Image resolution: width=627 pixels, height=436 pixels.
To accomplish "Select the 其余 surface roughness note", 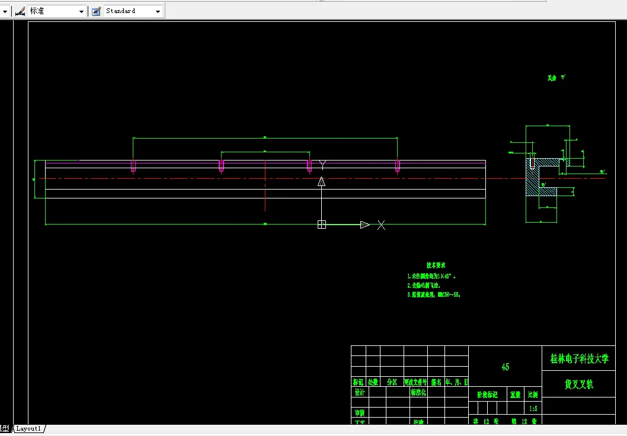I will (x=556, y=78).
